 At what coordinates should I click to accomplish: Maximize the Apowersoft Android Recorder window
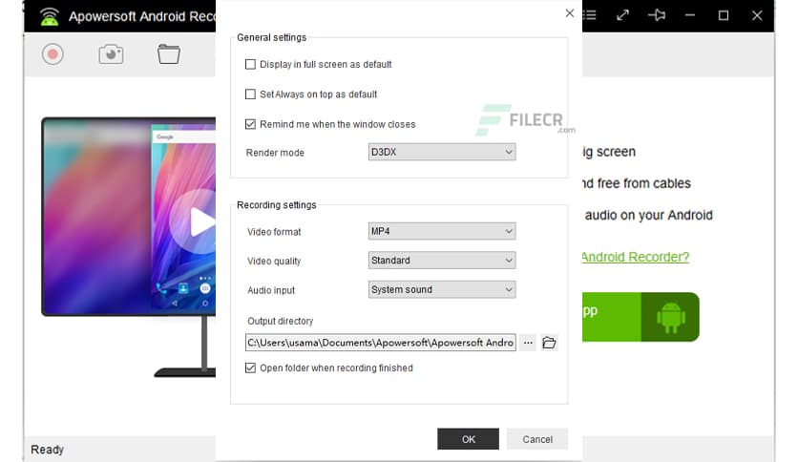coord(724,15)
